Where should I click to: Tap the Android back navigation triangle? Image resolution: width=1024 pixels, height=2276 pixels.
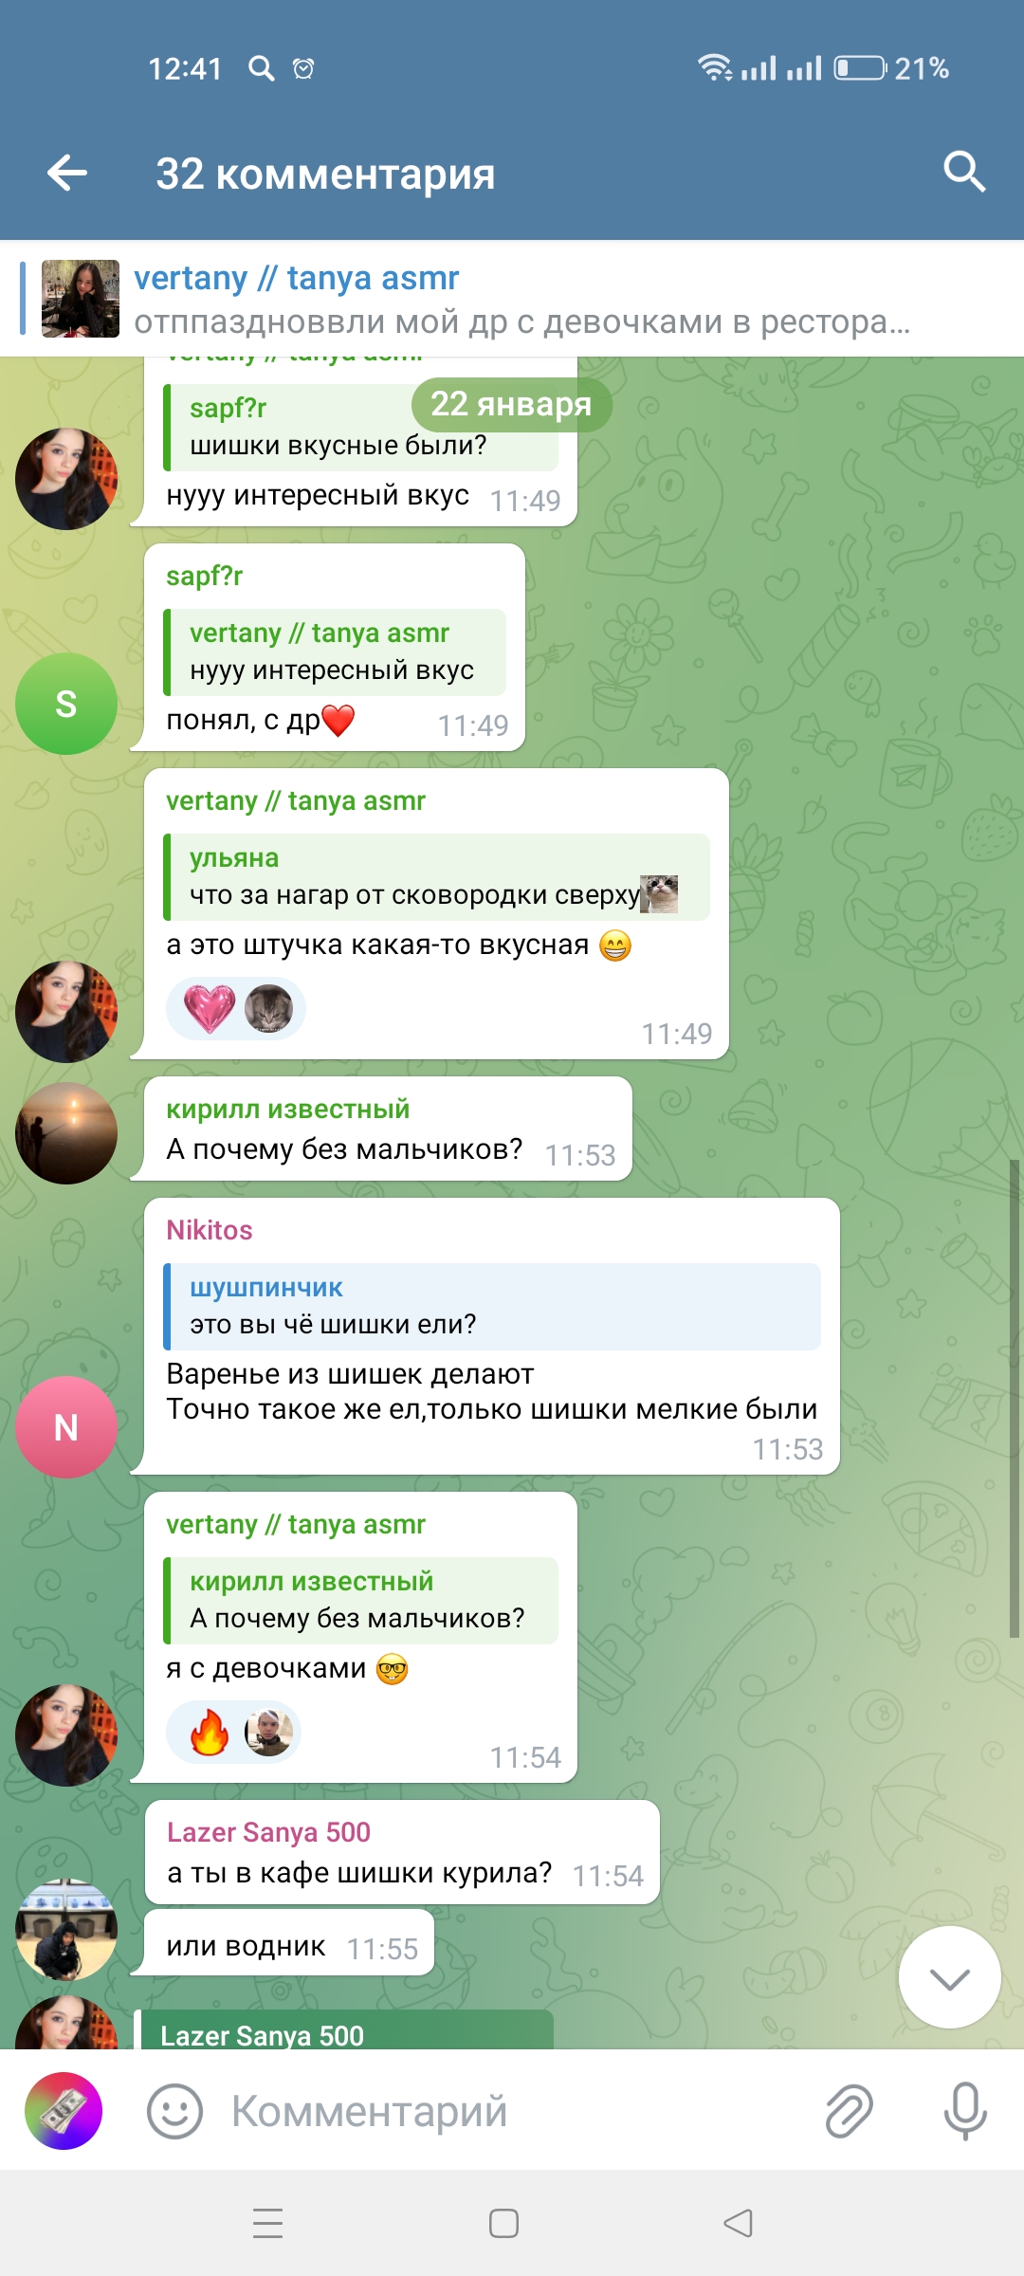(x=738, y=2223)
